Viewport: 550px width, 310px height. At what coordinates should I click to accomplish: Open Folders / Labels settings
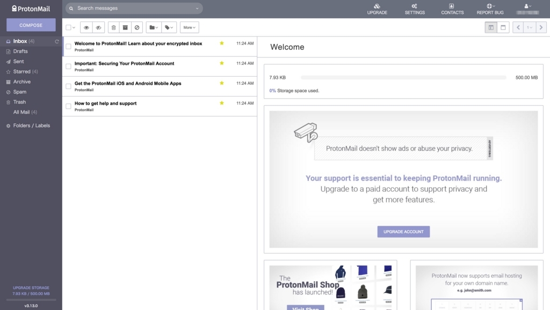pyautogui.click(x=32, y=126)
